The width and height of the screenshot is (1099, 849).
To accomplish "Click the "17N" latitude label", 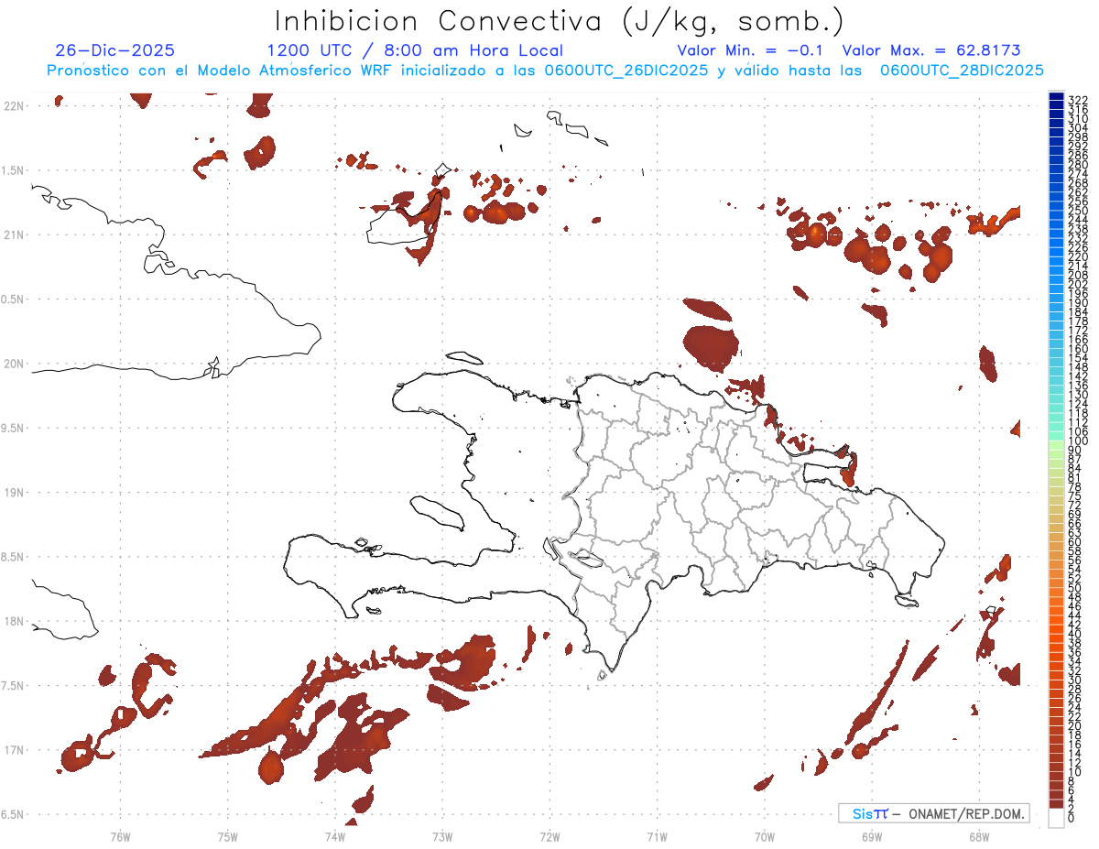I will pos(13,750).
